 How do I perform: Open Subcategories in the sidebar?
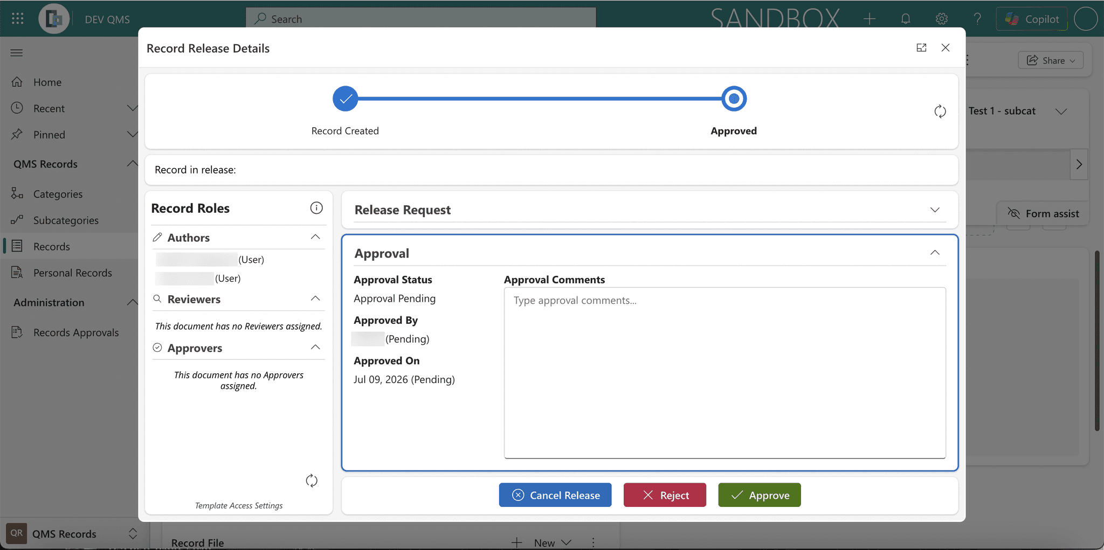66,220
